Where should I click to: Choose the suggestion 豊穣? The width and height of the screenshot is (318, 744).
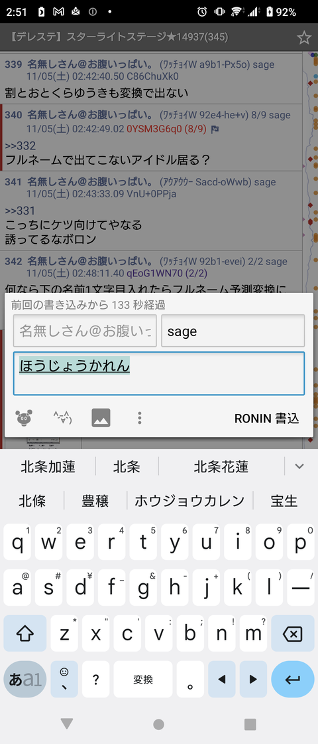pos(95,501)
